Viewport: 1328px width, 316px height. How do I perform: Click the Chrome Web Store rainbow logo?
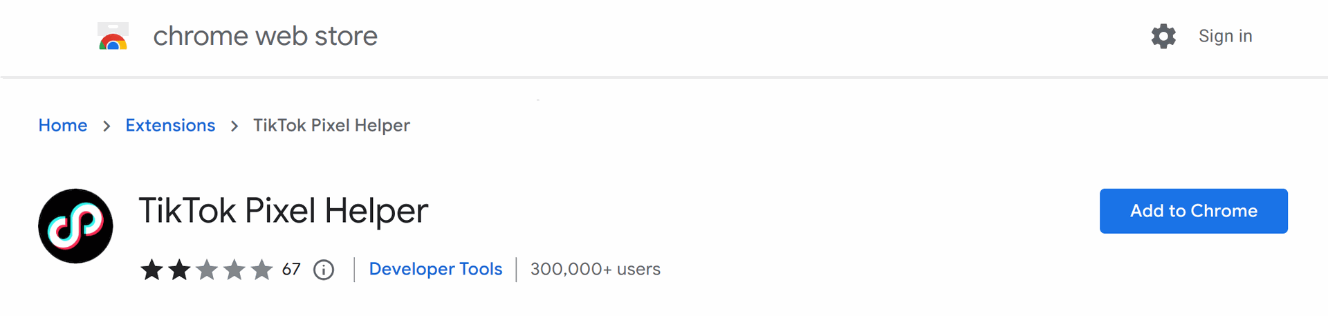click(x=113, y=36)
